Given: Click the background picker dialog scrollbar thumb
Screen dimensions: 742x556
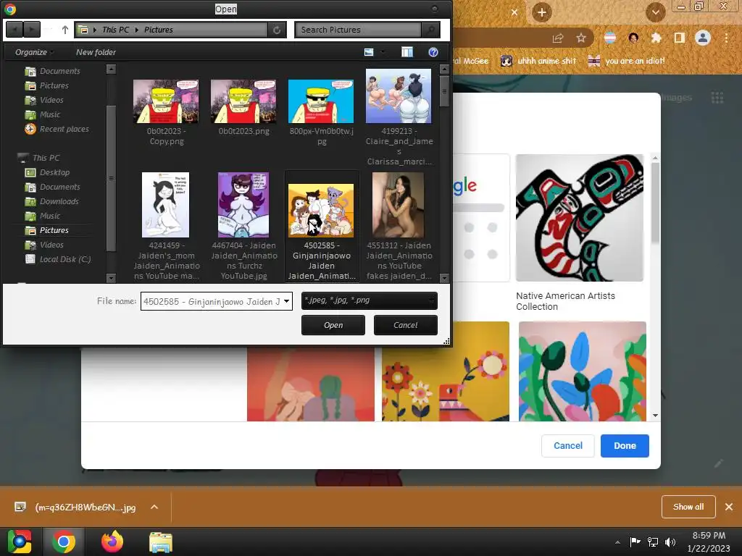Looking at the screenshot, I should tap(655, 203).
